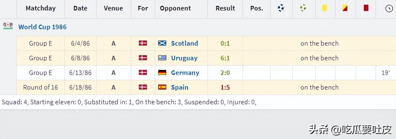Viewport: 396px width, 139px height.
Task: Click the Germany flag icon
Action: click(162, 73)
